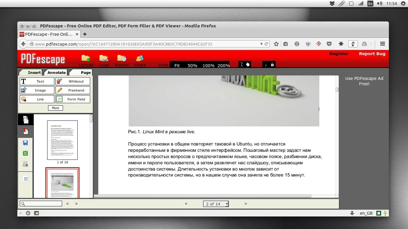
Task: Go to previous page in bottom bar
Action: click(186, 204)
